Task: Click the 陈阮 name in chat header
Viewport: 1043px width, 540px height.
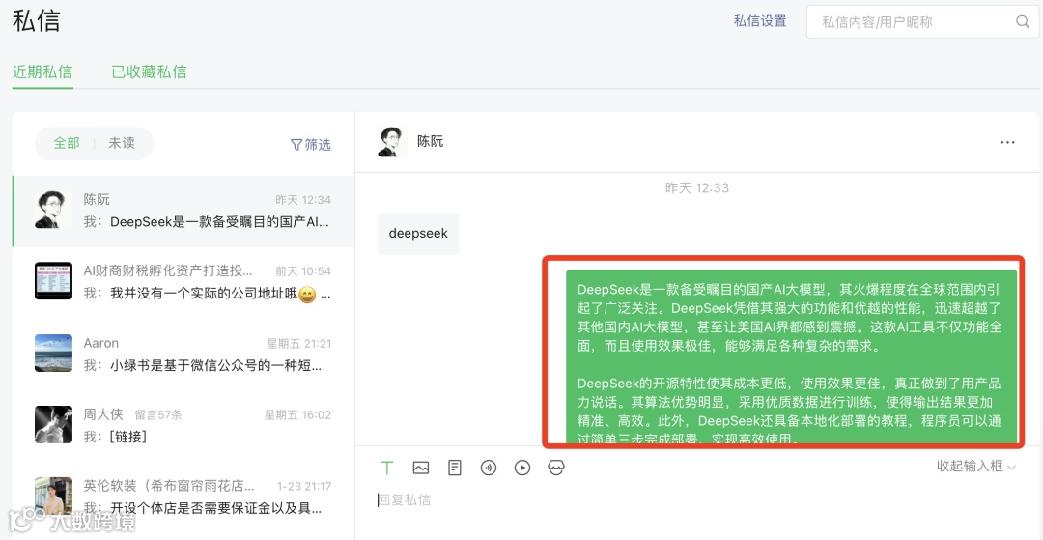Action: pyautogui.click(x=431, y=142)
